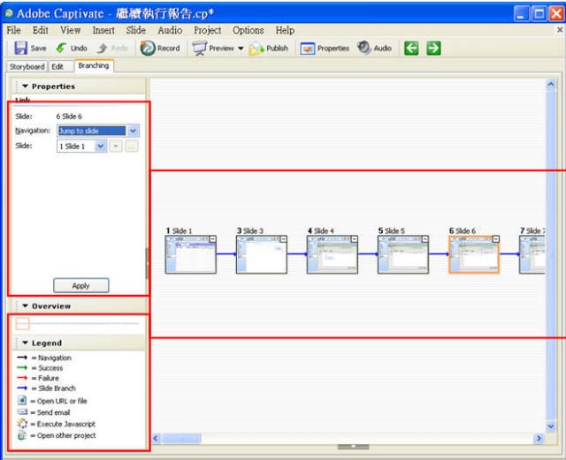This screenshot has height=460, width=566.
Task: Click the orange Overview viewport box
Action: (22, 324)
